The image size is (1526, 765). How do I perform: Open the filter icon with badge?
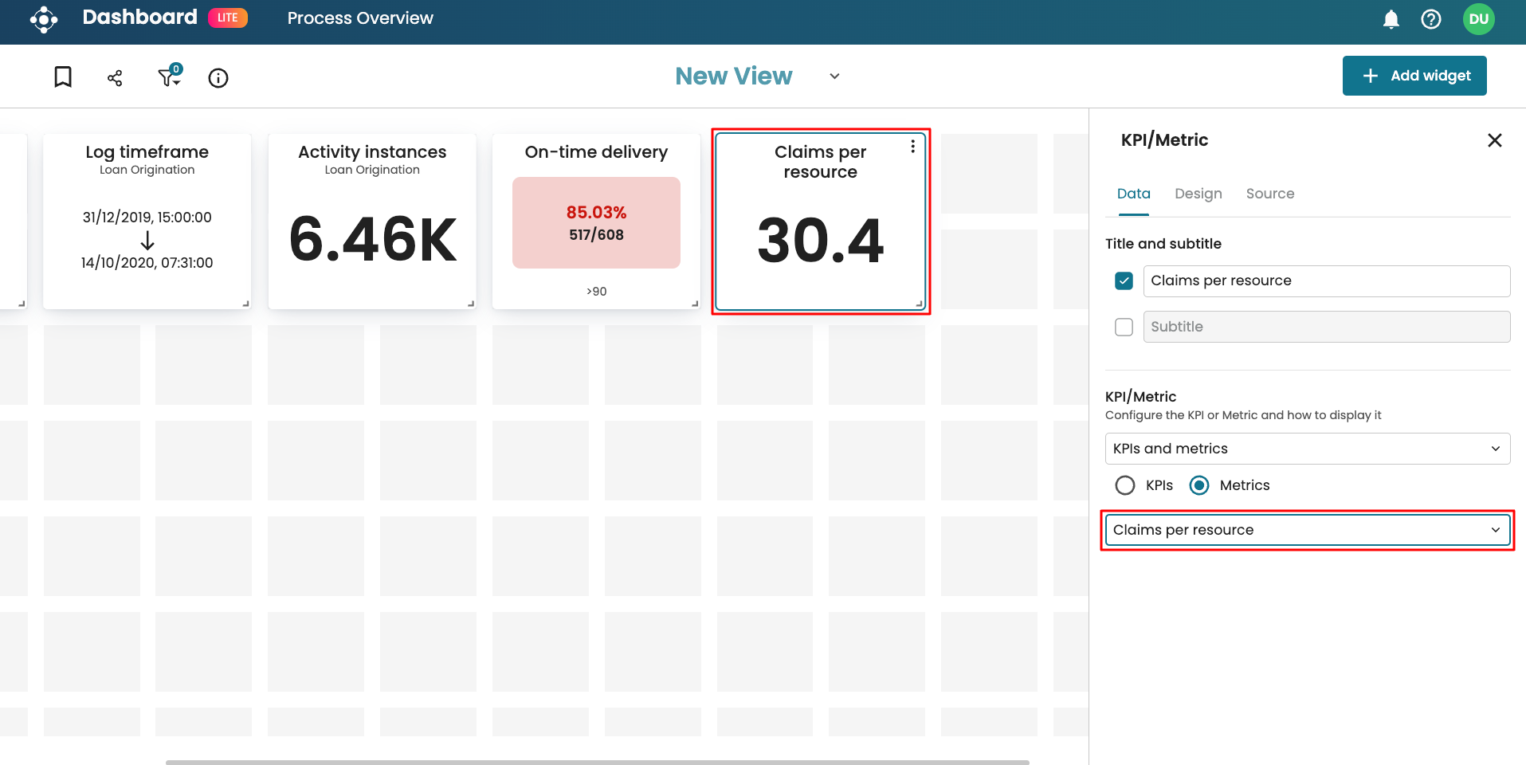pyautogui.click(x=169, y=76)
